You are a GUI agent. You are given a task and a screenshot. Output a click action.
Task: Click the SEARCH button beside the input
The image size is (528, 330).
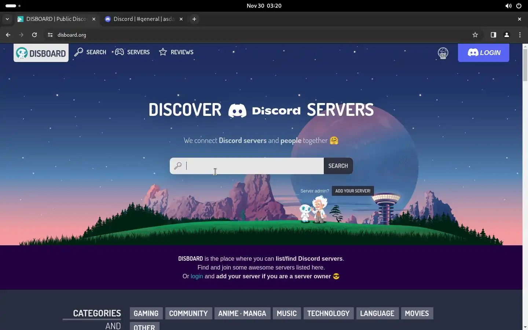point(338,166)
